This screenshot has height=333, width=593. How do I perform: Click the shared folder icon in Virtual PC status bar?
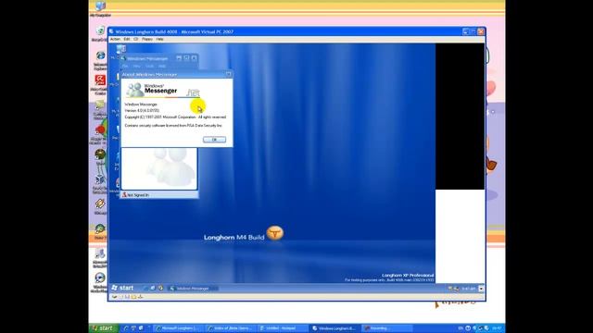point(133,297)
